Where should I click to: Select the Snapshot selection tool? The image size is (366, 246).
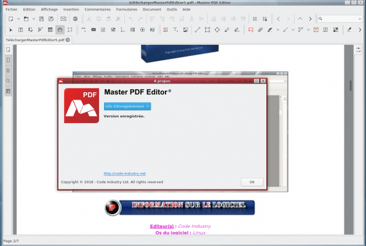[70, 30]
